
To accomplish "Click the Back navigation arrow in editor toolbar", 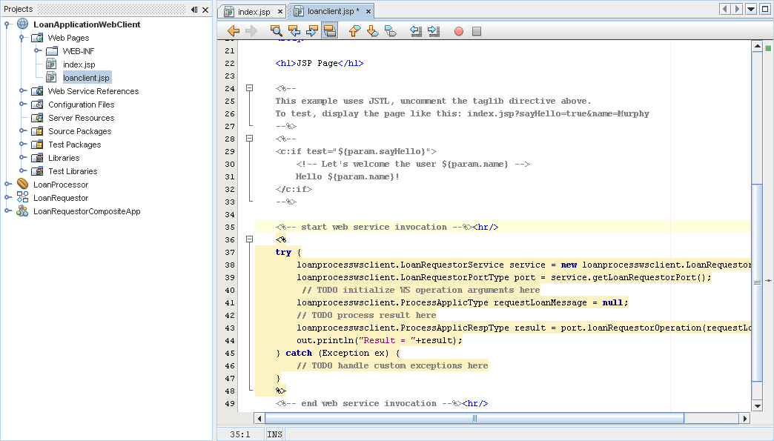I will [234, 31].
